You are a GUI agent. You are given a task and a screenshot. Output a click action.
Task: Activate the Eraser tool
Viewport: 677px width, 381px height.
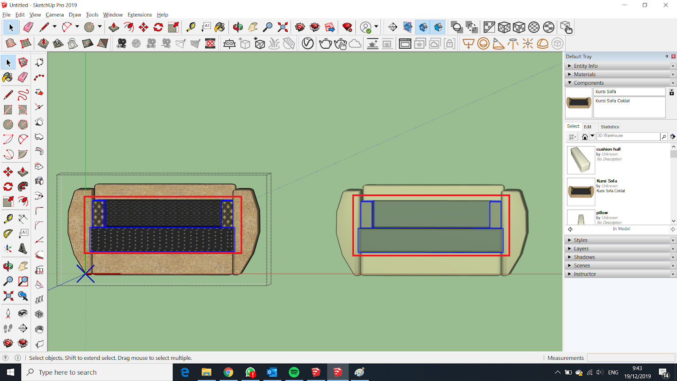[x=23, y=77]
